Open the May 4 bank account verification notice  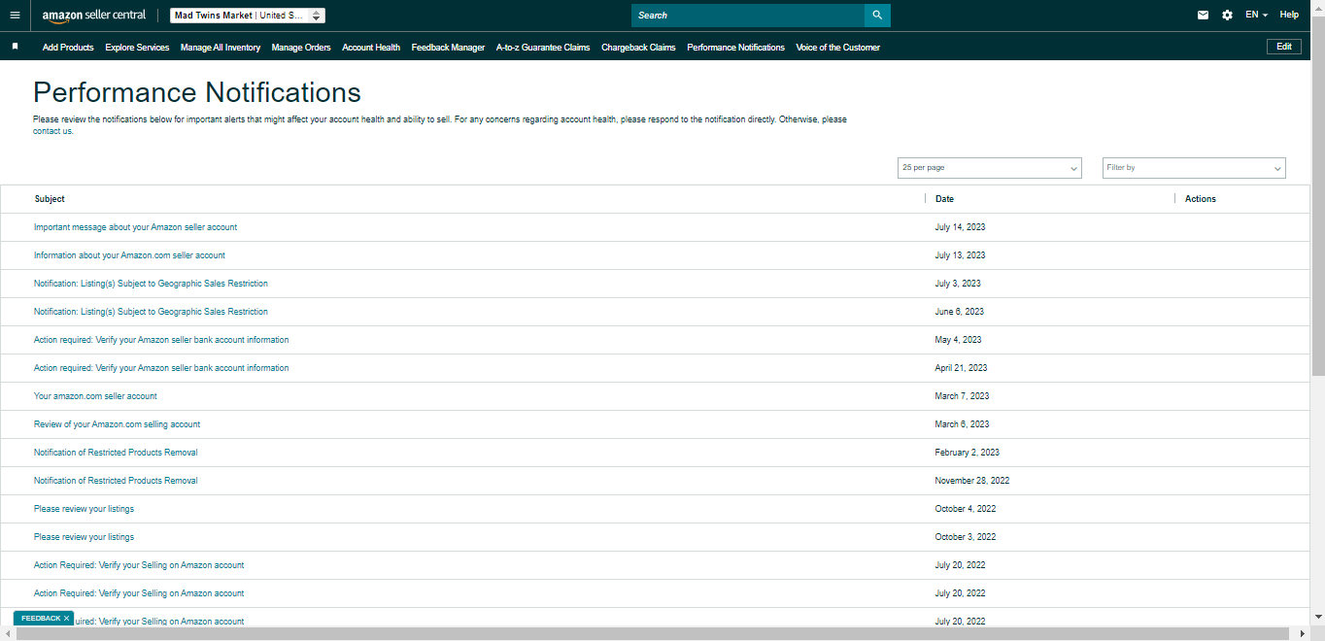click(x=161, y=340)
